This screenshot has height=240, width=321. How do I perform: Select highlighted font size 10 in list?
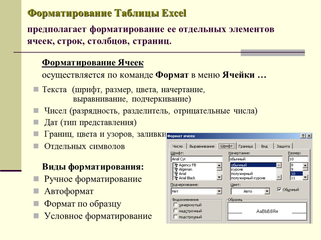[x=296, y=174]
